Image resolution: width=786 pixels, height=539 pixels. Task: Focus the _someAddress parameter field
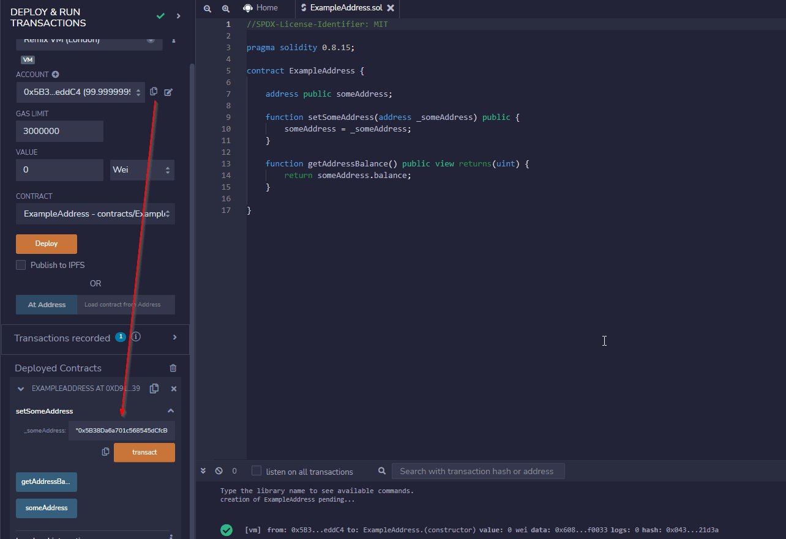pos(122,431)
